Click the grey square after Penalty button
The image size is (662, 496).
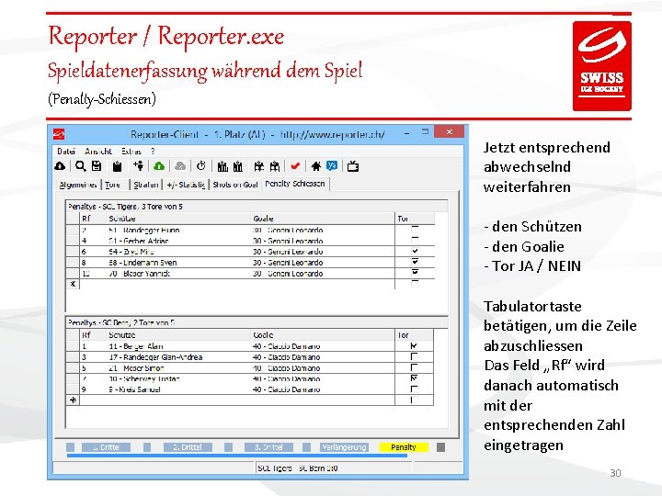440,447
